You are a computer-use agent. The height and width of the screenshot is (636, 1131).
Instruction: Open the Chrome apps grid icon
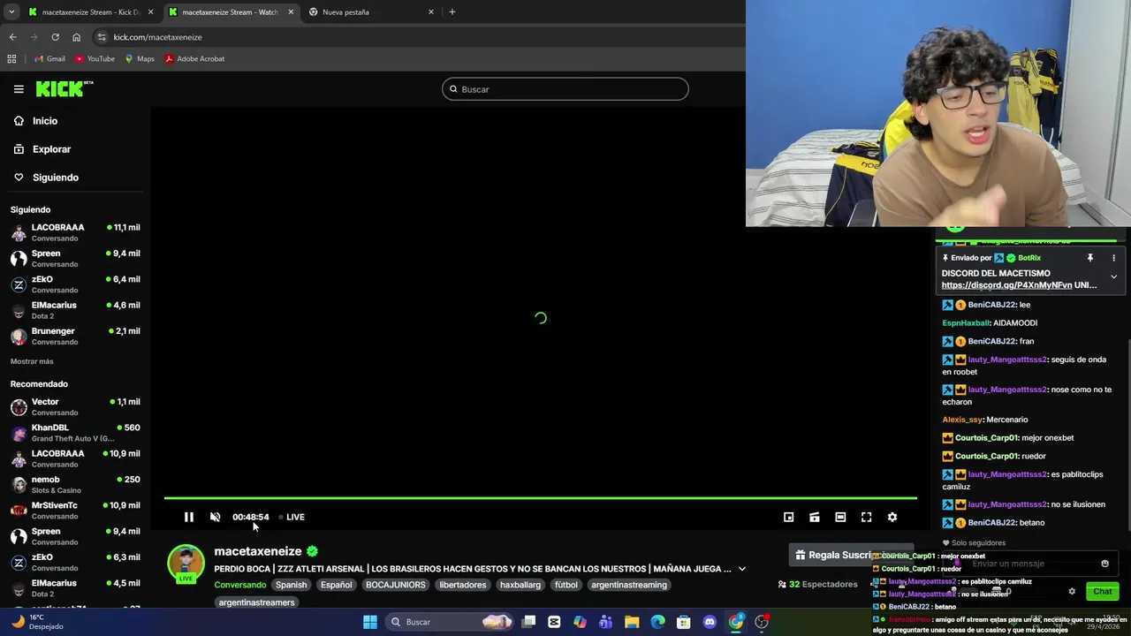click(x=11, y=59)
